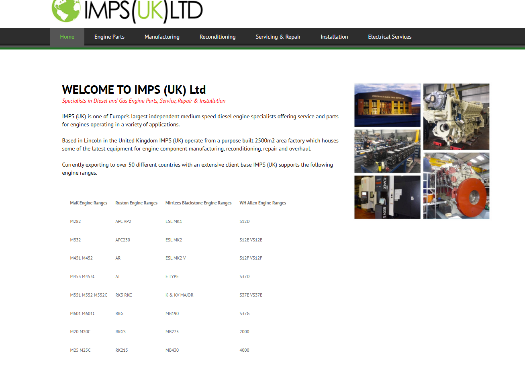Open the Home menu tab
The height and width of the screenshot is (367, 525).
pos(67,37)
